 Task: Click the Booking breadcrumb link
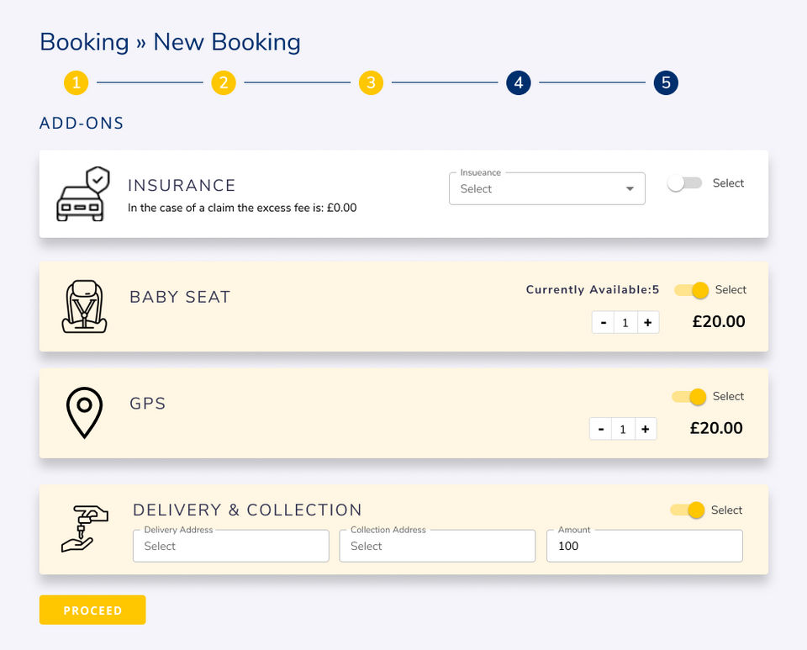(84, 42)
